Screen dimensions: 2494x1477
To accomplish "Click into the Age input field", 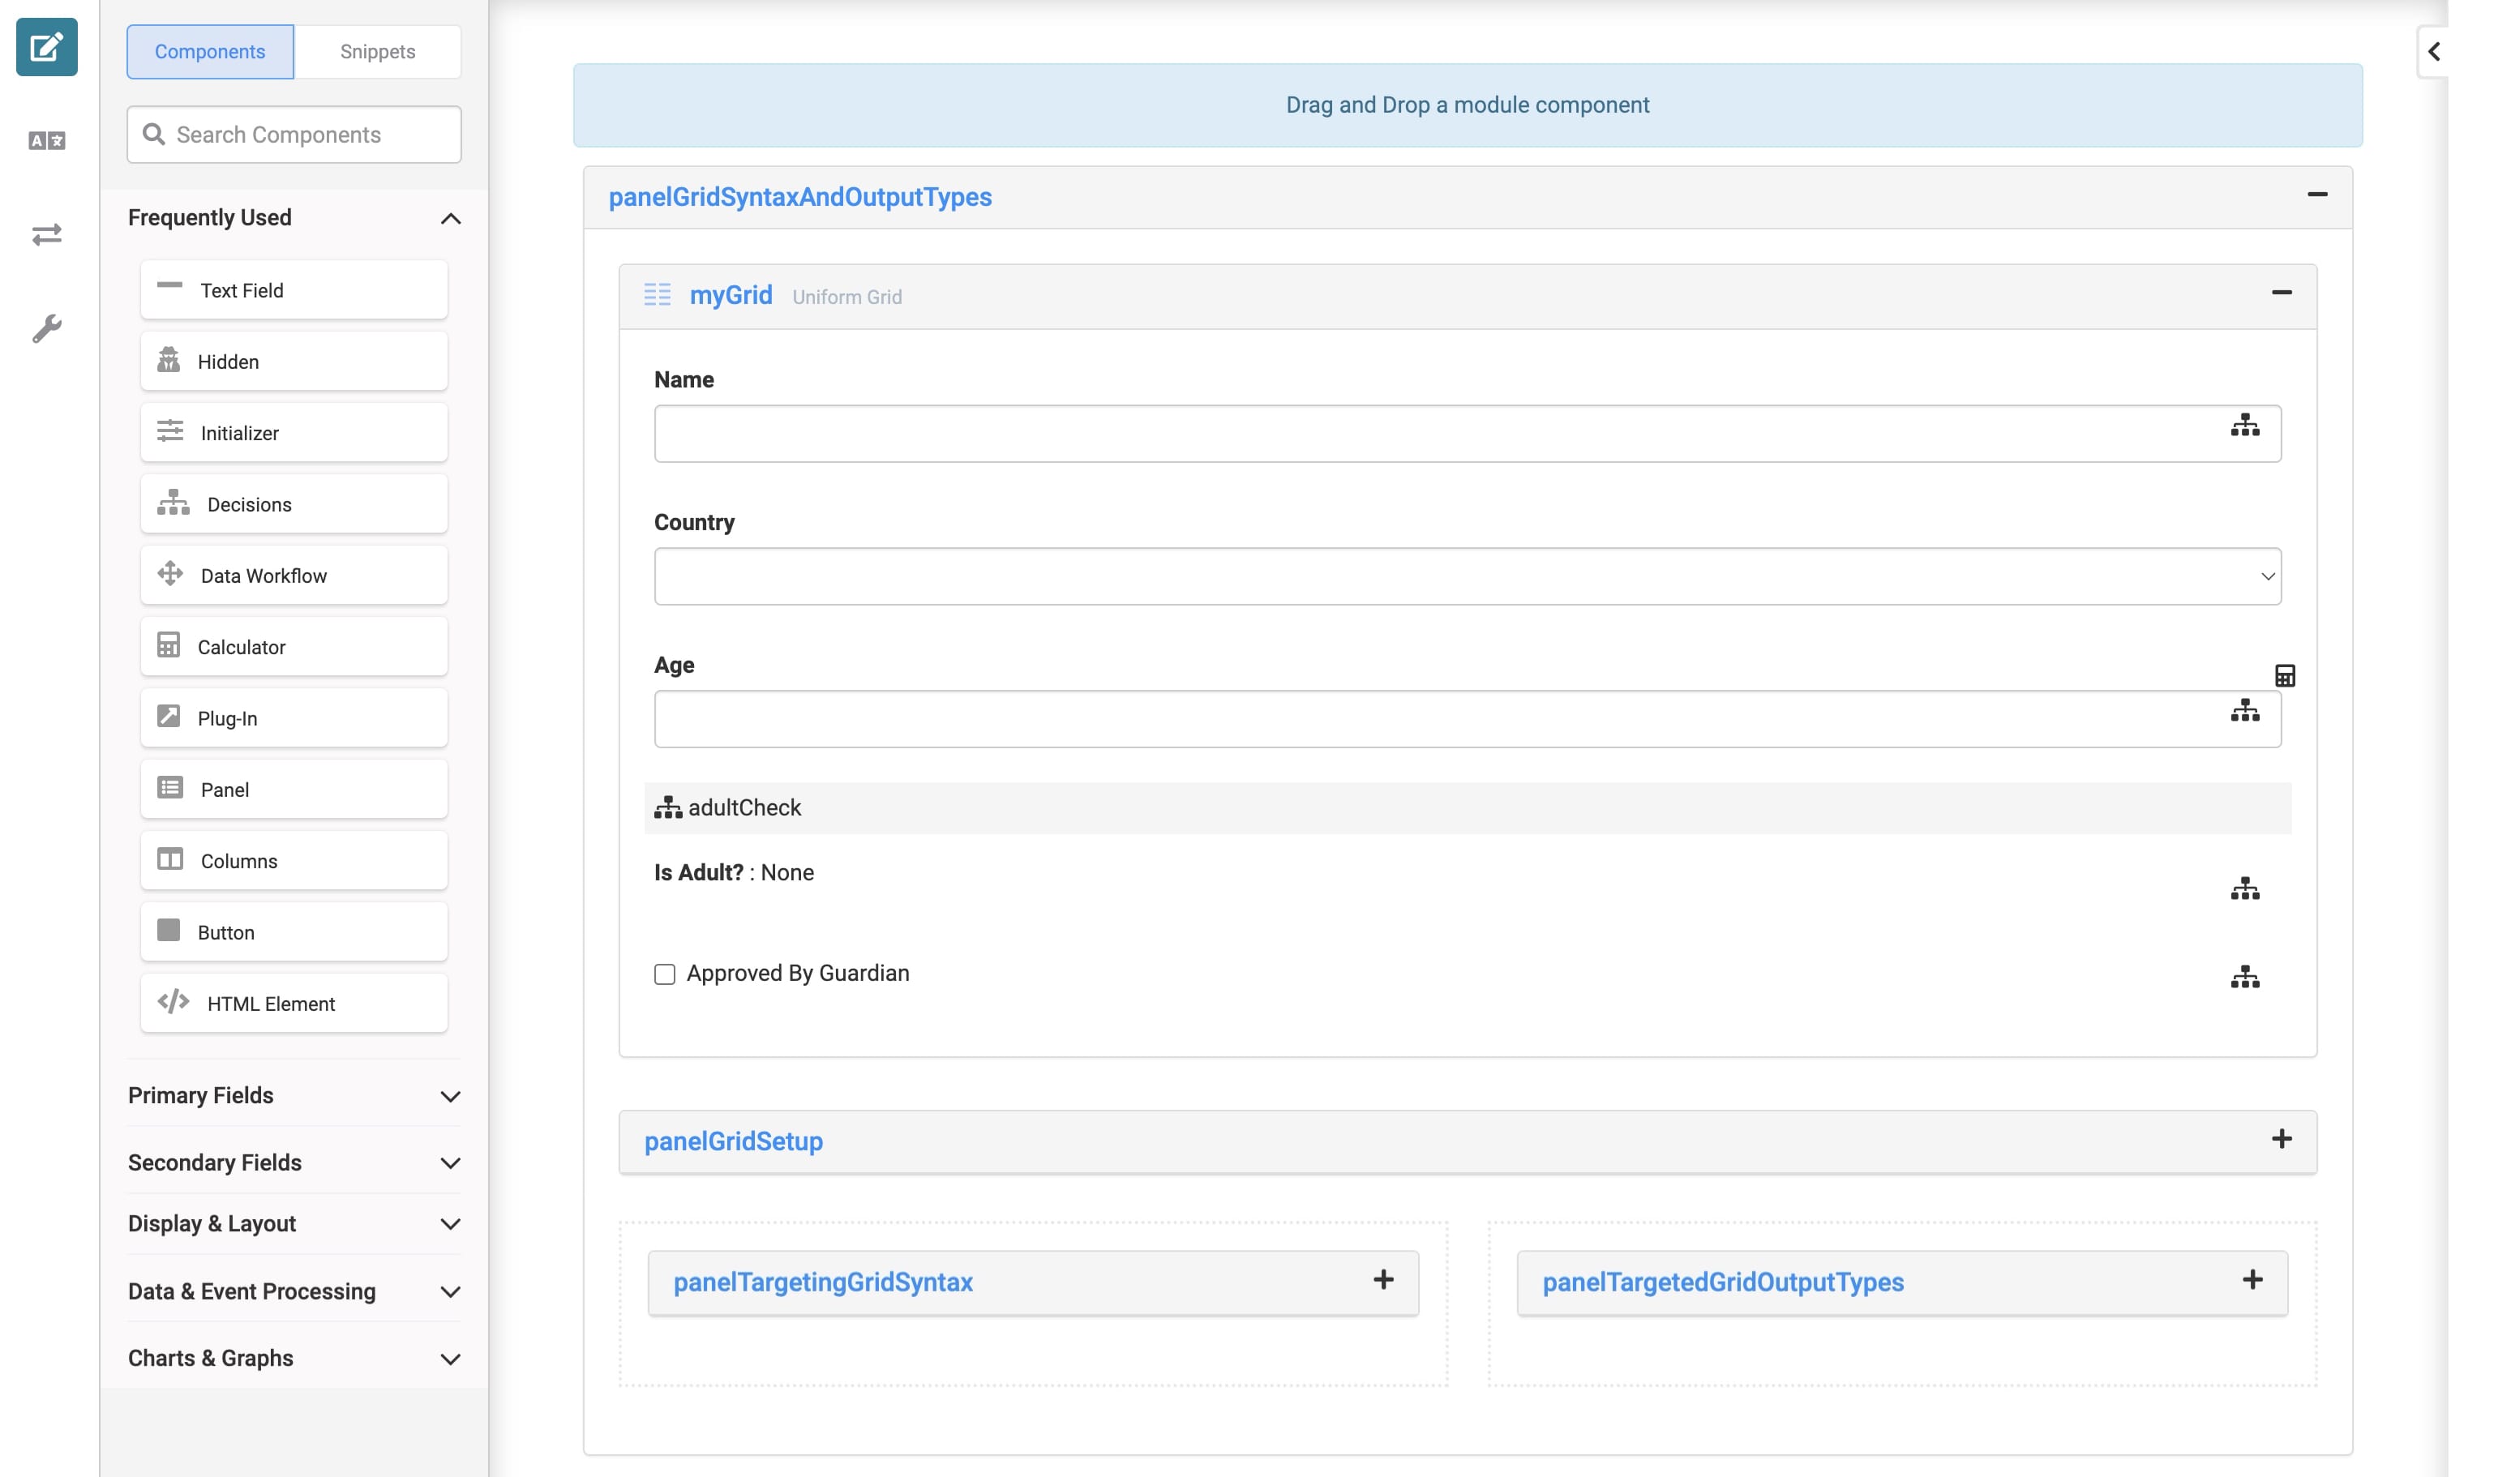I will pyautogui.click(x=1468, y=718).
